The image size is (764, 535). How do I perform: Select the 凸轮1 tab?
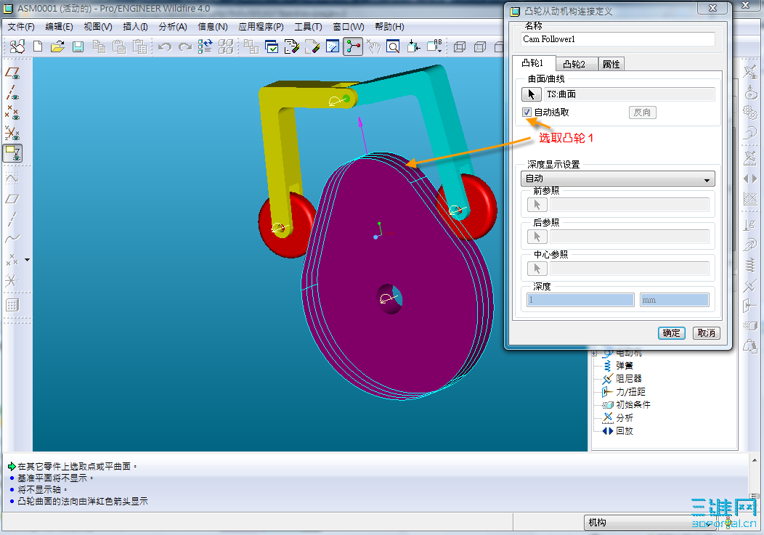(532, 63)
